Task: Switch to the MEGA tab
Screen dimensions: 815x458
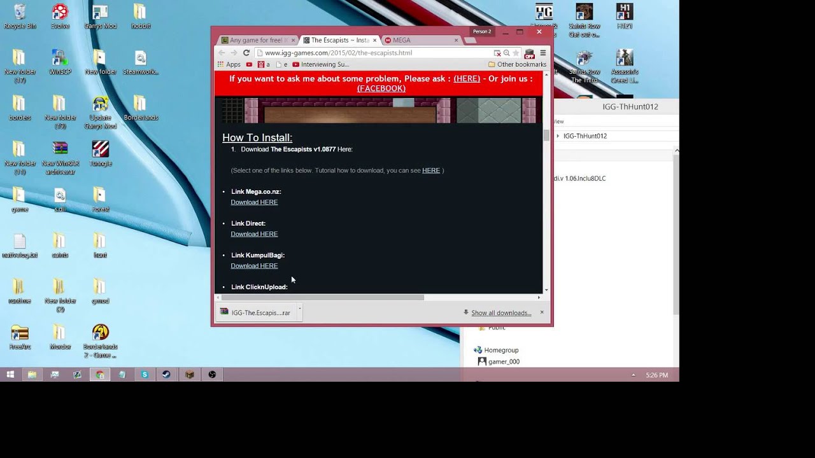Action: tap(421, 40)
